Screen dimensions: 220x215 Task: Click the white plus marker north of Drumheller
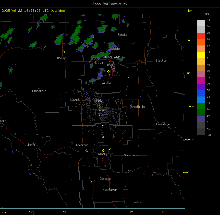pyautogui.click(x=156, y=96)
